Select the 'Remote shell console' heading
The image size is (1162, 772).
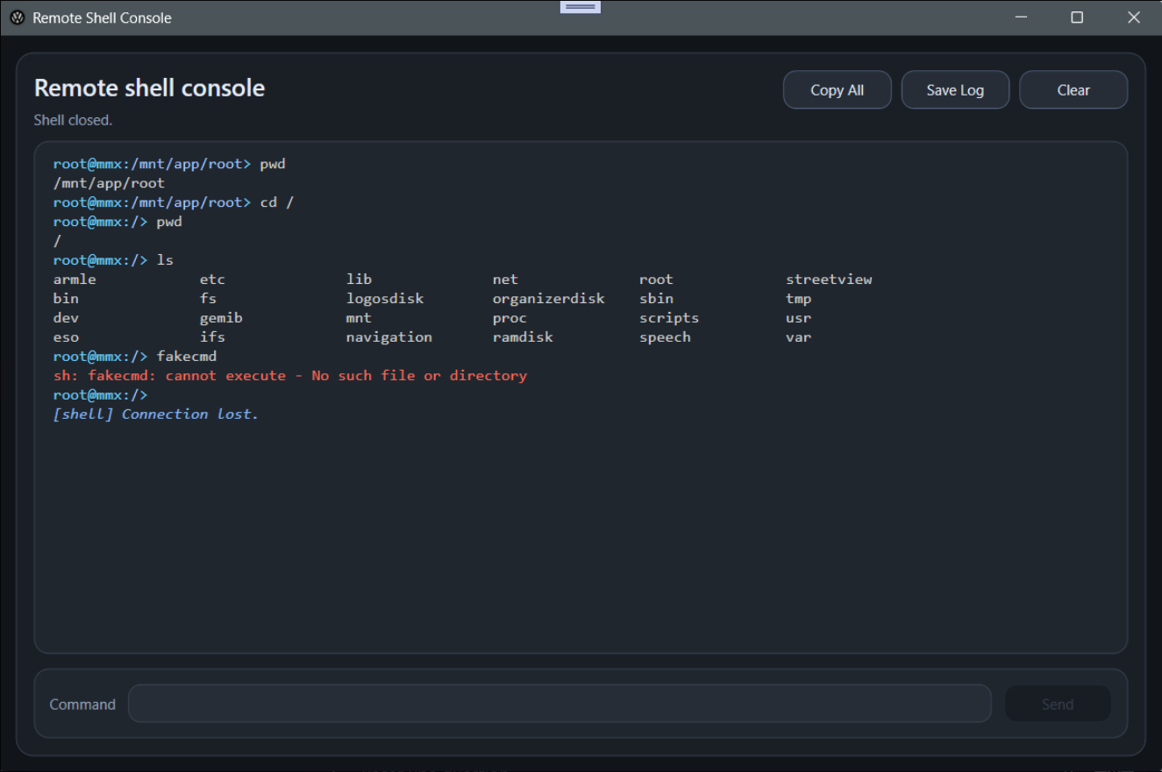tap(148, 88)
